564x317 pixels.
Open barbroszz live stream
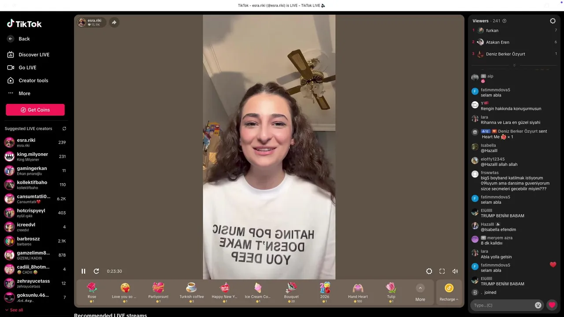coord(35,241)
